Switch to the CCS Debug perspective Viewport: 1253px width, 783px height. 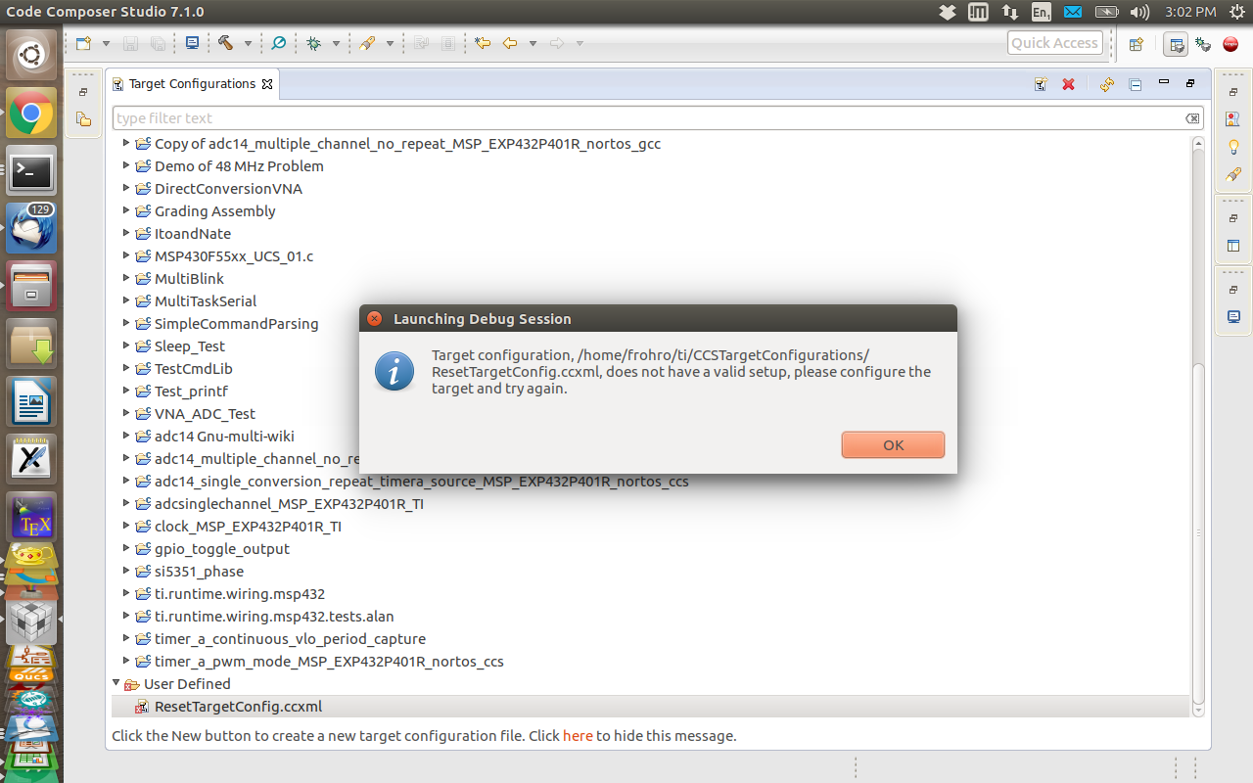pos(1204,44)
